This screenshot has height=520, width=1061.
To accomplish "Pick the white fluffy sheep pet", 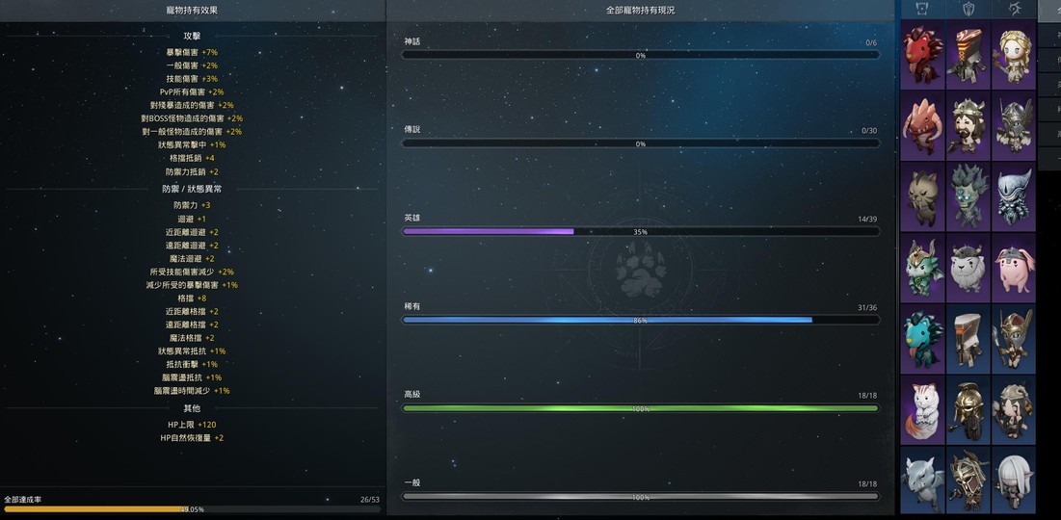I will point(968,267).
